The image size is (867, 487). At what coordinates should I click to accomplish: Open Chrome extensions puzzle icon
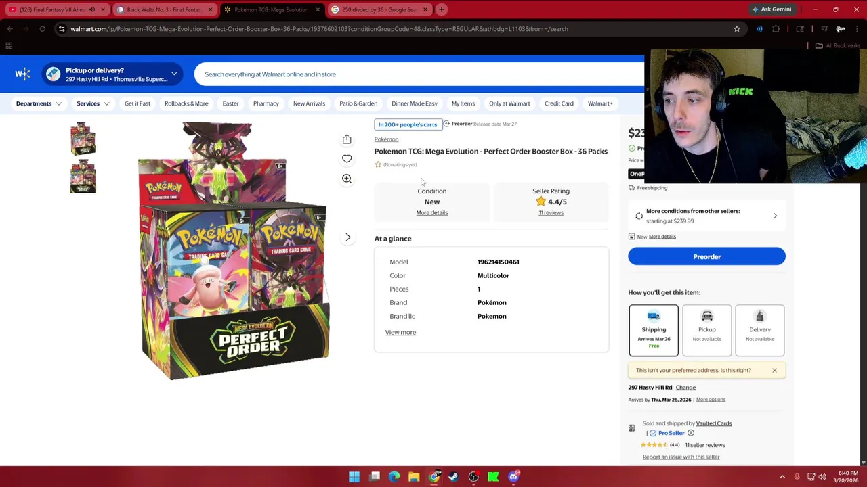[x=776, y=29]
